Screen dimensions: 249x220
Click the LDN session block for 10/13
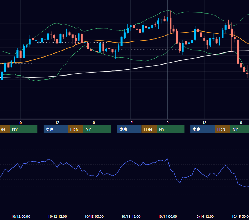click(149, 129)
